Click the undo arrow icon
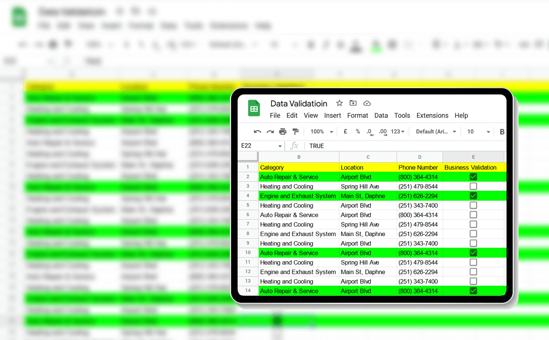 (257, 132)
